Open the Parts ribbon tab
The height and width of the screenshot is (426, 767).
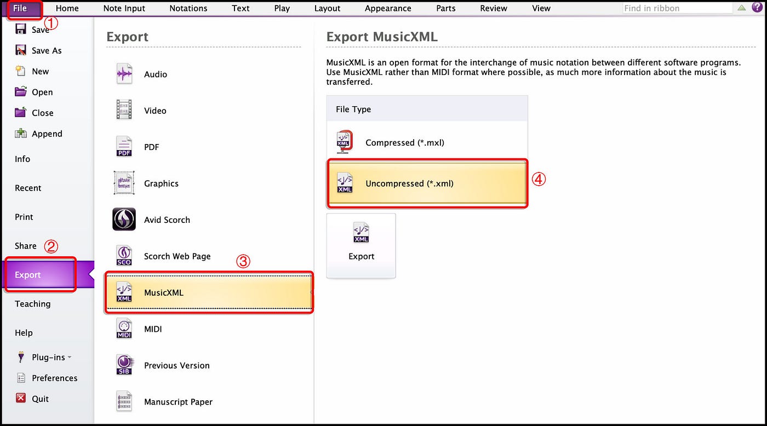(x=446, y=8)
